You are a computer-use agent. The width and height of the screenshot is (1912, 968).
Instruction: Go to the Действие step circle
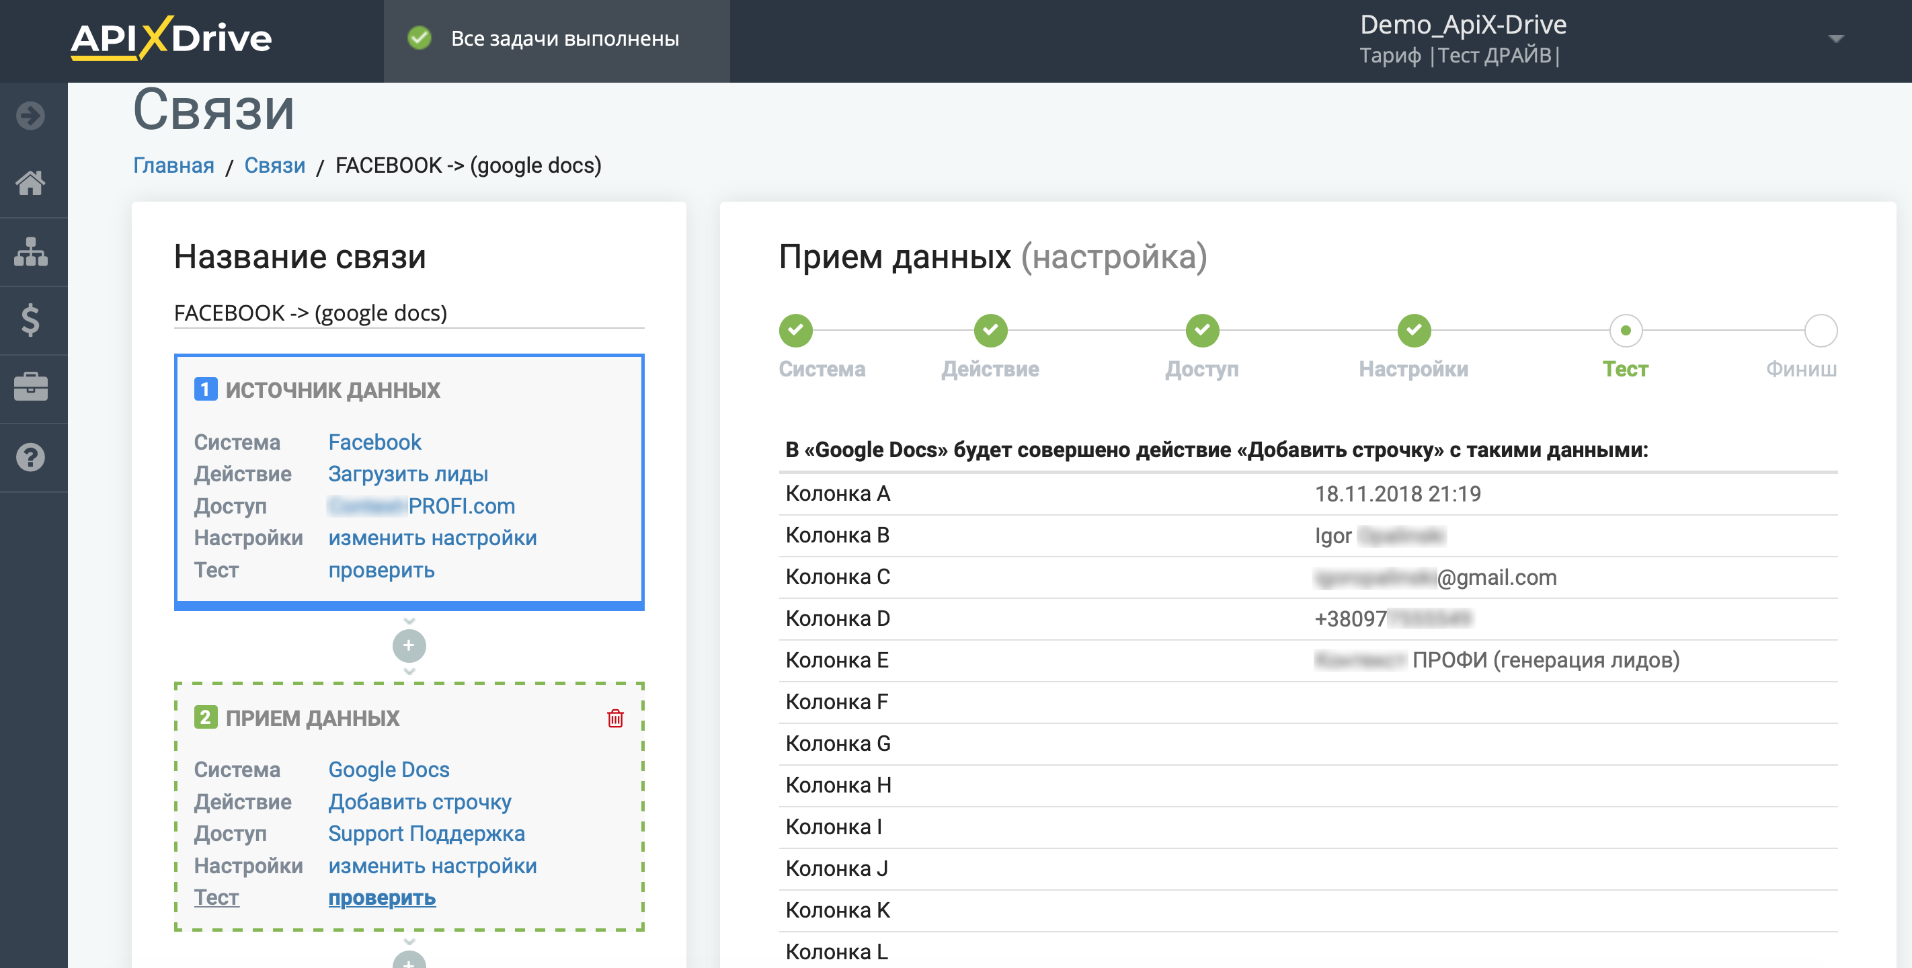click(x=990, y=330)
